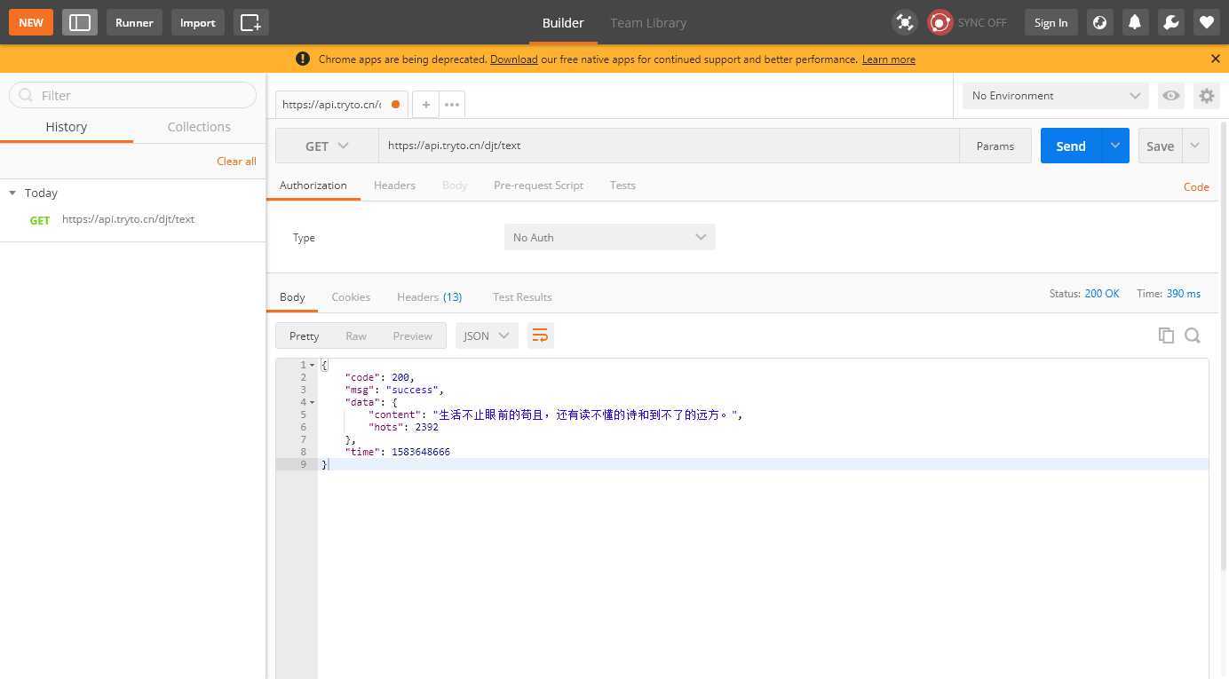Screen dimensions: 1229x679
Task: Click the heart icon
Action: [1206, 22]
